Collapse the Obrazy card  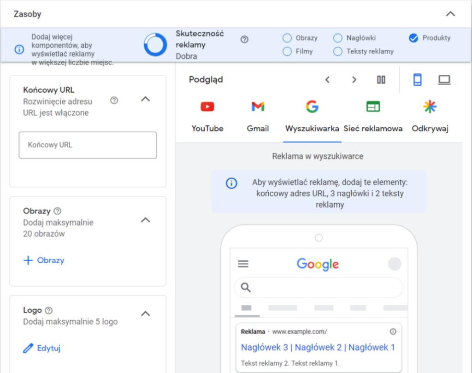[x=145, y=220]
